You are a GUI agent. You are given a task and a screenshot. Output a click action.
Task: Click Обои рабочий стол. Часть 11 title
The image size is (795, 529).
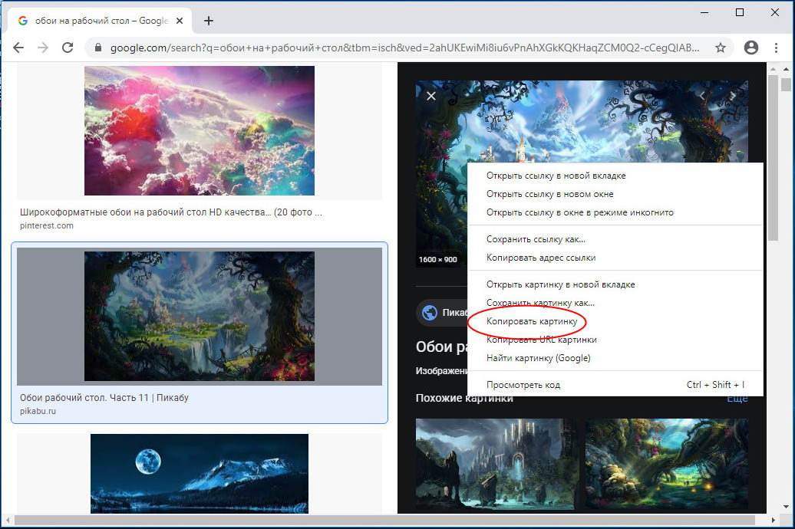pyautogui.click(x=104, y=398)
